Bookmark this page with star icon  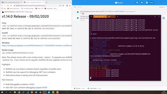point(63,5)
